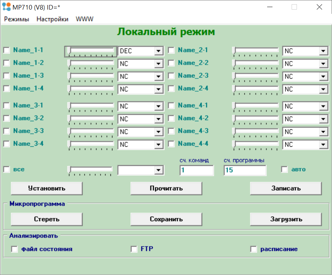Viewport: 332px width, 275px height.
Task: Expand the Name_4-1 mode dropdown
Action: coord(323,106)
